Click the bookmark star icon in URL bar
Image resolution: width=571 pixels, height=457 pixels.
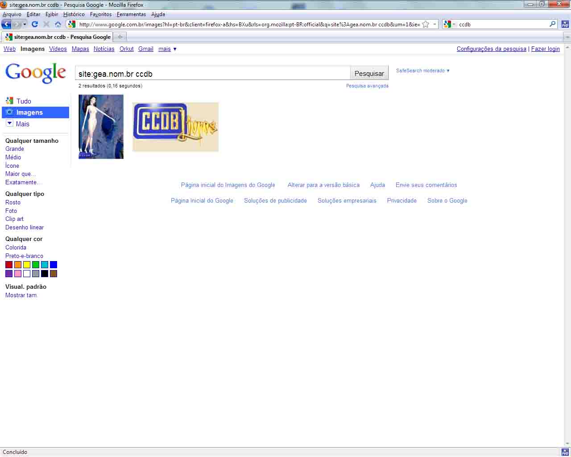pos(426,24)
